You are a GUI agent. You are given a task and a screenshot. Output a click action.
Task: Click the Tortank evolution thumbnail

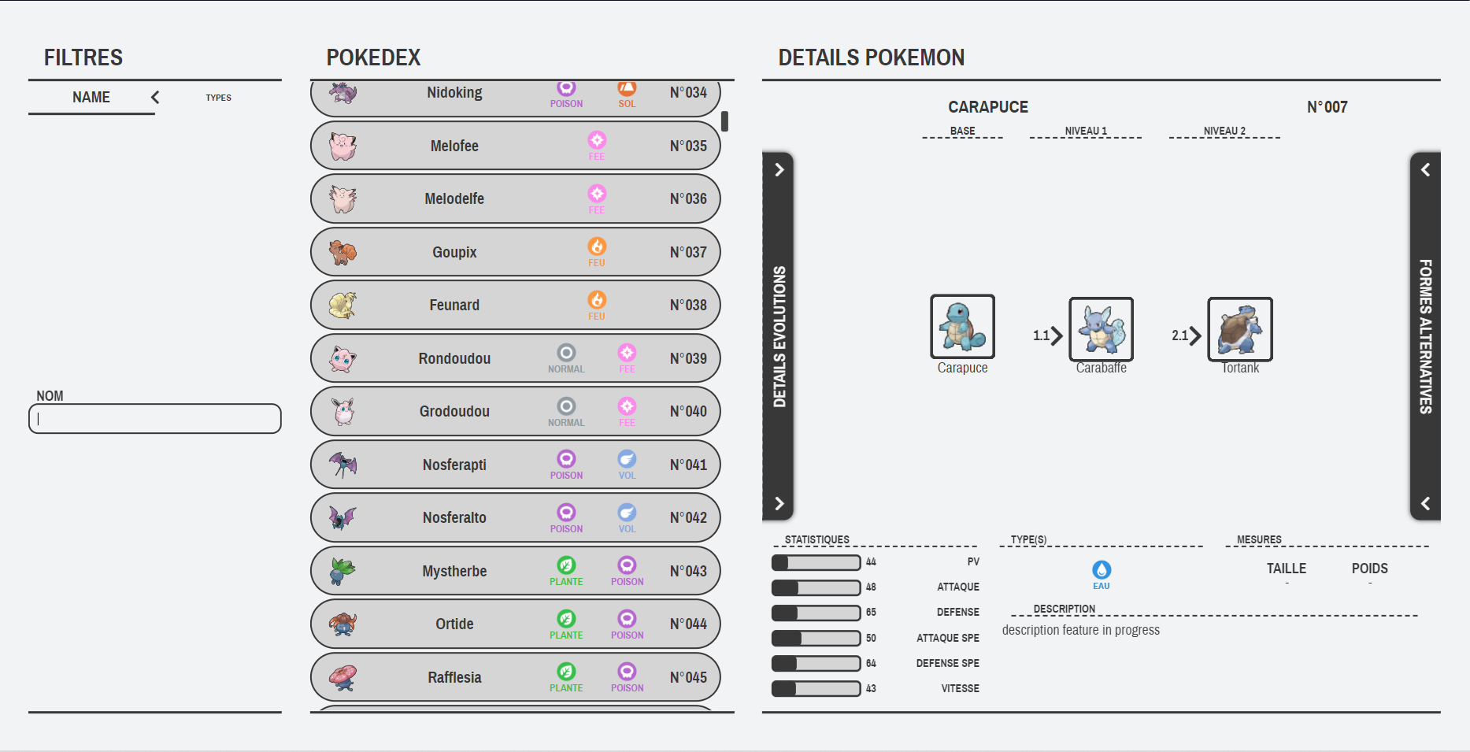(x=1240, y=329)
